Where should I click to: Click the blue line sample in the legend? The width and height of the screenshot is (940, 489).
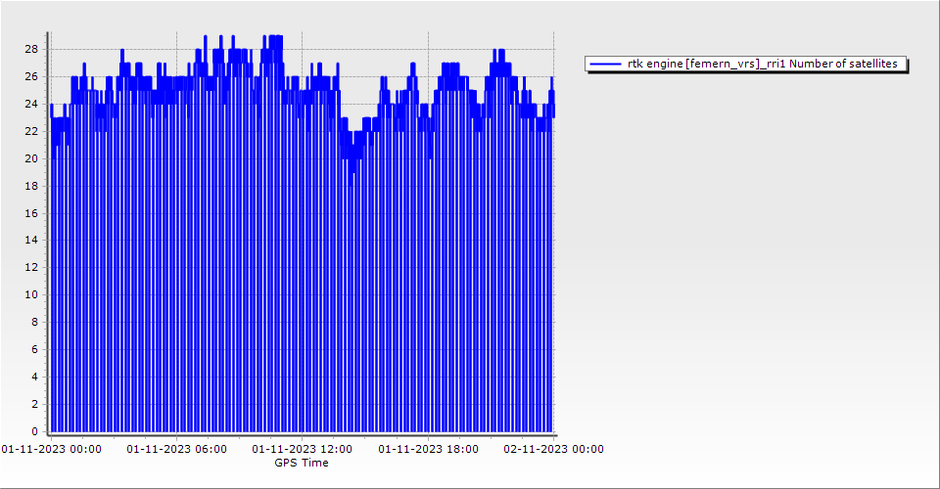[x=606, y=64]
